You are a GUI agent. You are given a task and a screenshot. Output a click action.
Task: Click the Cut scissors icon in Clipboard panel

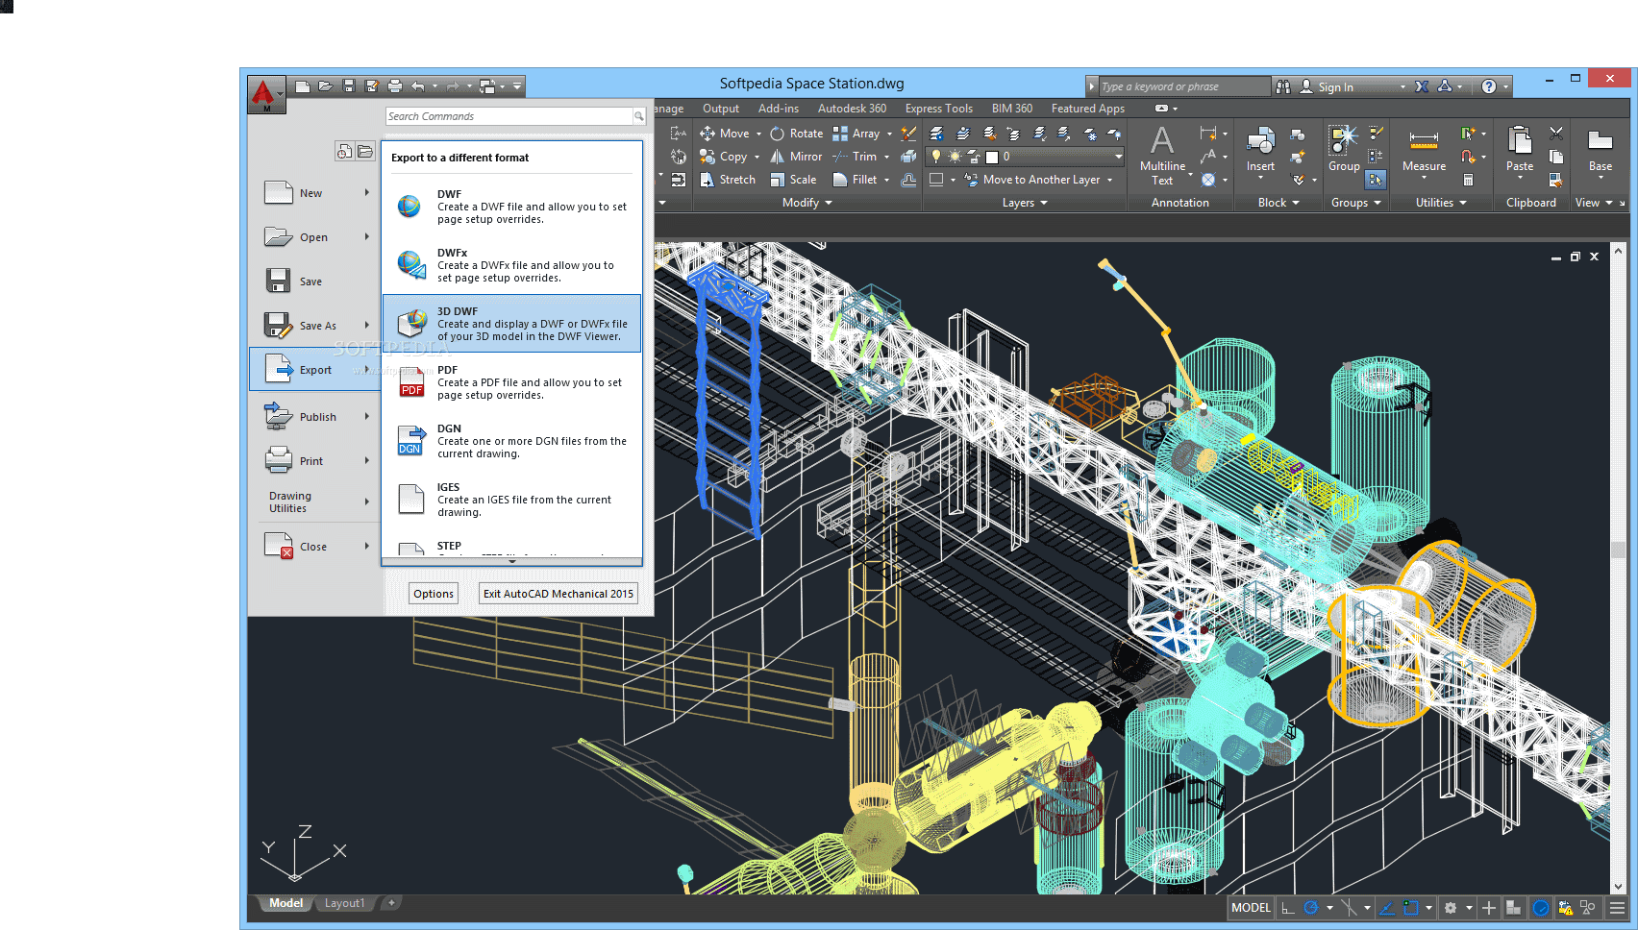point(1556,134)
